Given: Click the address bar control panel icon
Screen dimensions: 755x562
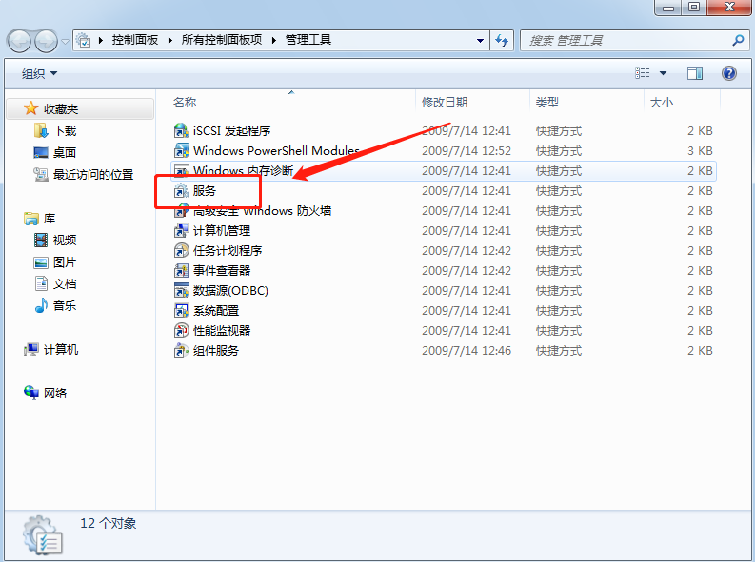Looking at the screenshot, I should 83,40.
